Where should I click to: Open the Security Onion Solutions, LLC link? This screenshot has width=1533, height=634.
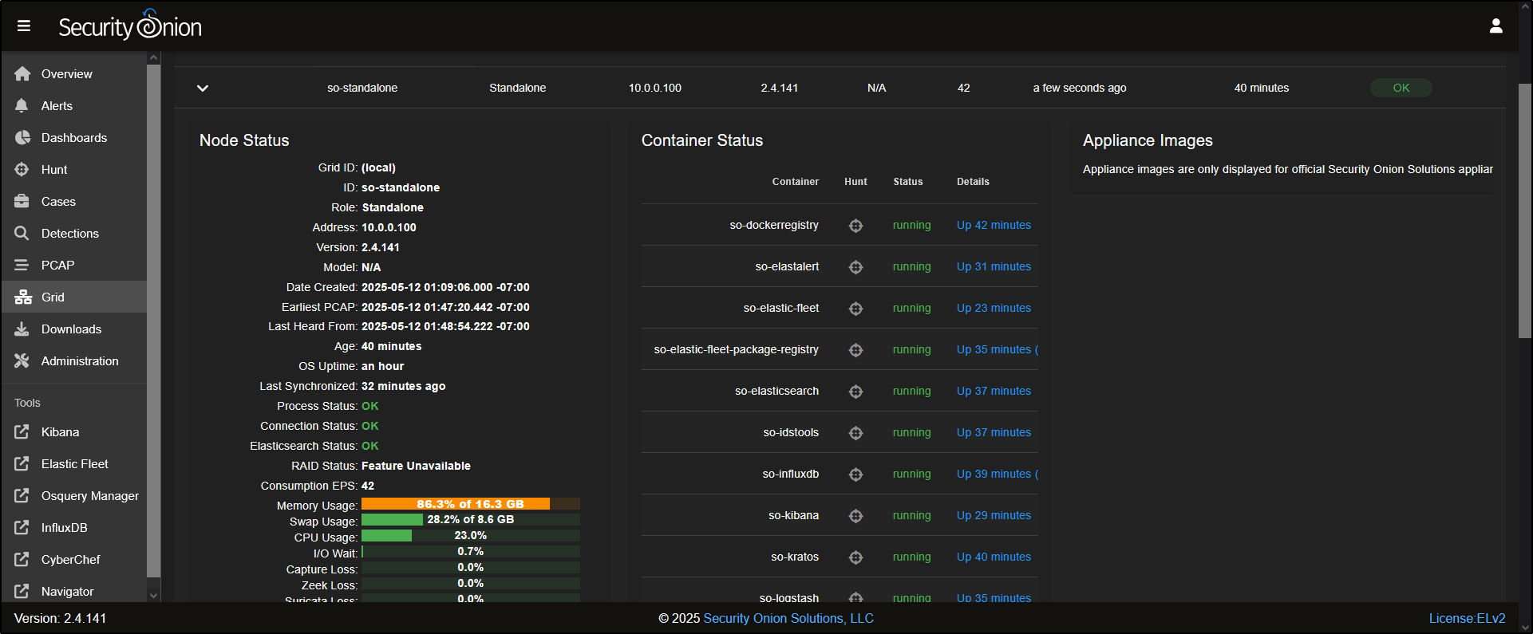click(788, 618)
